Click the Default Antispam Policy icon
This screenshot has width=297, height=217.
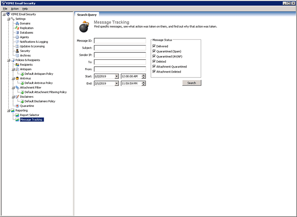point(22,74)
